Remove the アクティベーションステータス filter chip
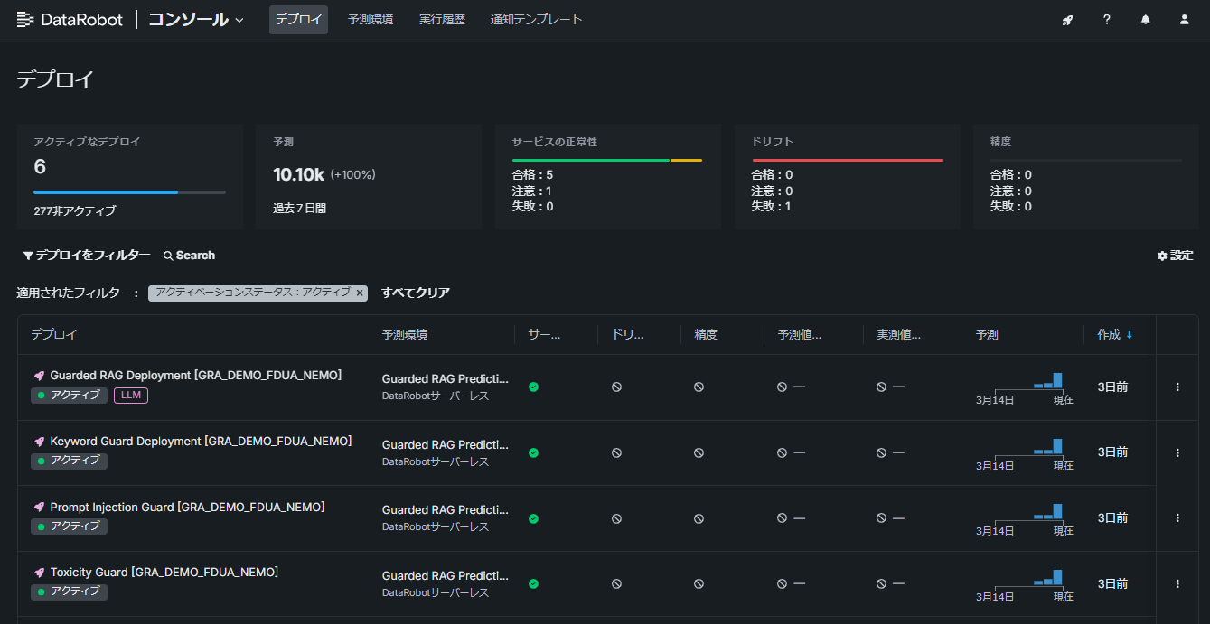 pyautogui.click(x=360, y=293)
